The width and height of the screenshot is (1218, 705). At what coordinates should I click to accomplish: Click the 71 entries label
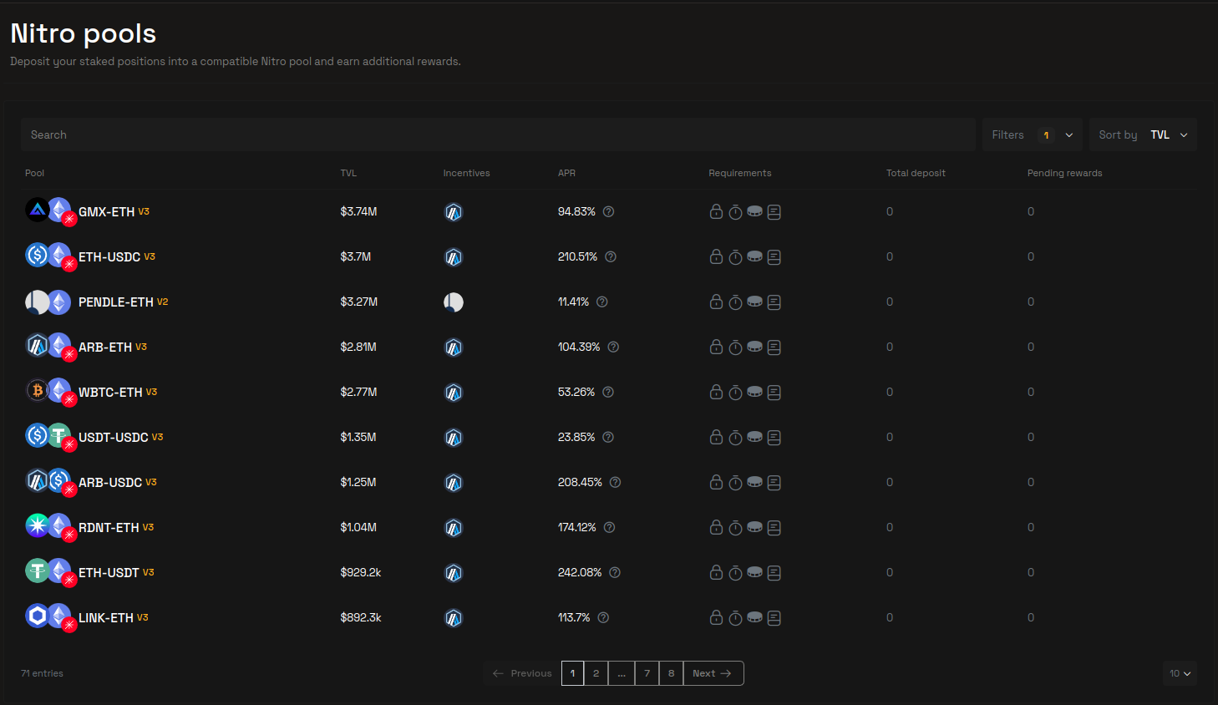pos(42,673)
